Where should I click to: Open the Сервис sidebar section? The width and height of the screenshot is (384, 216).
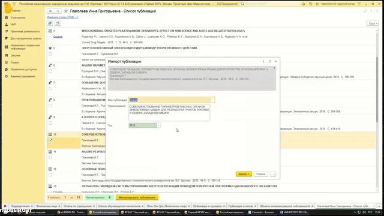pos(14,62)
